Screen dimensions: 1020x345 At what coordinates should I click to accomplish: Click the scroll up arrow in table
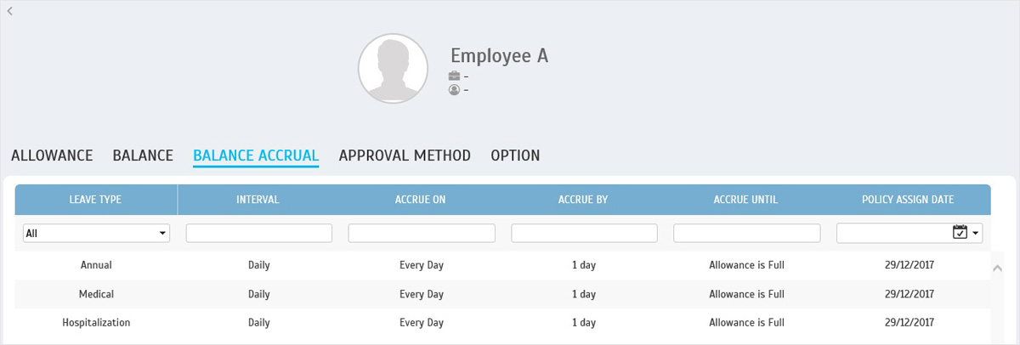point(998,268)
